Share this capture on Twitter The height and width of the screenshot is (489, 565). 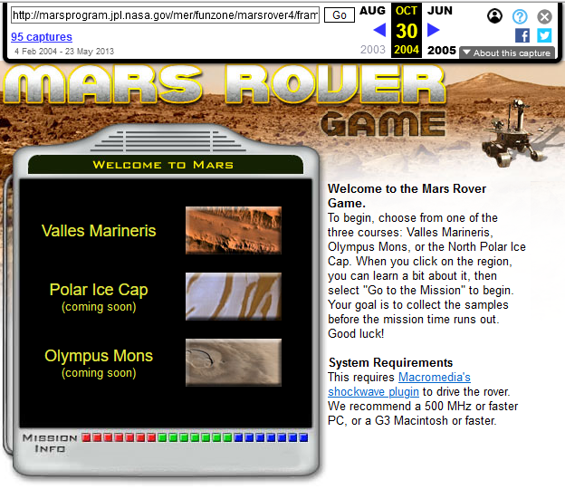[x=544, y=35]
